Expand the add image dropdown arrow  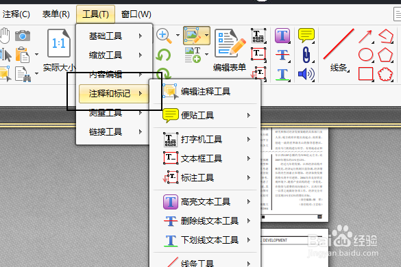click(206, 54)
